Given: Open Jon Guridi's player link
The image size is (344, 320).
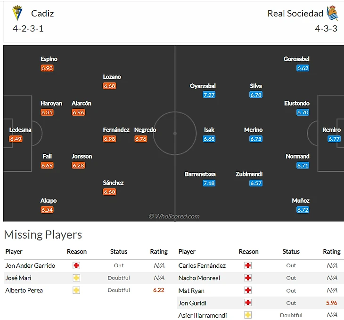Looking at the screenshot, I should 192,303.
